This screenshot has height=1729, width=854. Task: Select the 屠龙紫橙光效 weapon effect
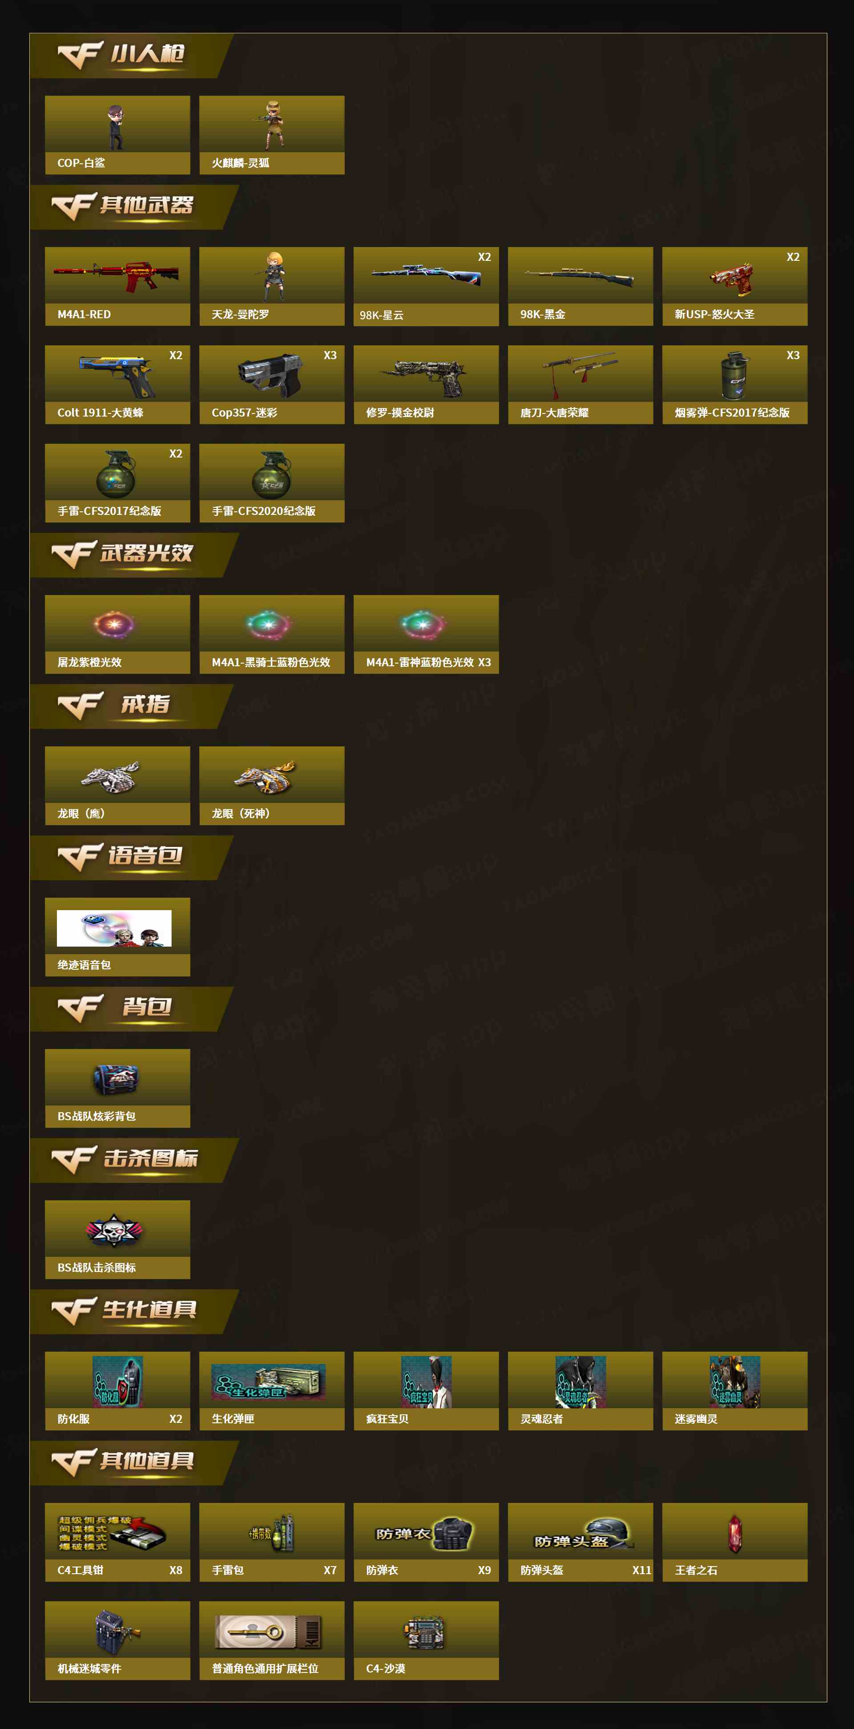pyautogui.click(x=117, y=634)
